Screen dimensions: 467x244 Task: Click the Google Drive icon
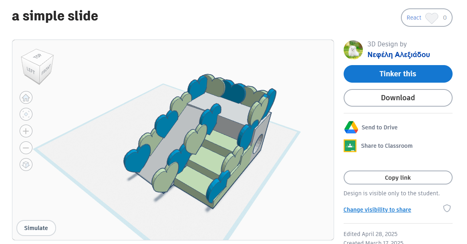(350, 127)
